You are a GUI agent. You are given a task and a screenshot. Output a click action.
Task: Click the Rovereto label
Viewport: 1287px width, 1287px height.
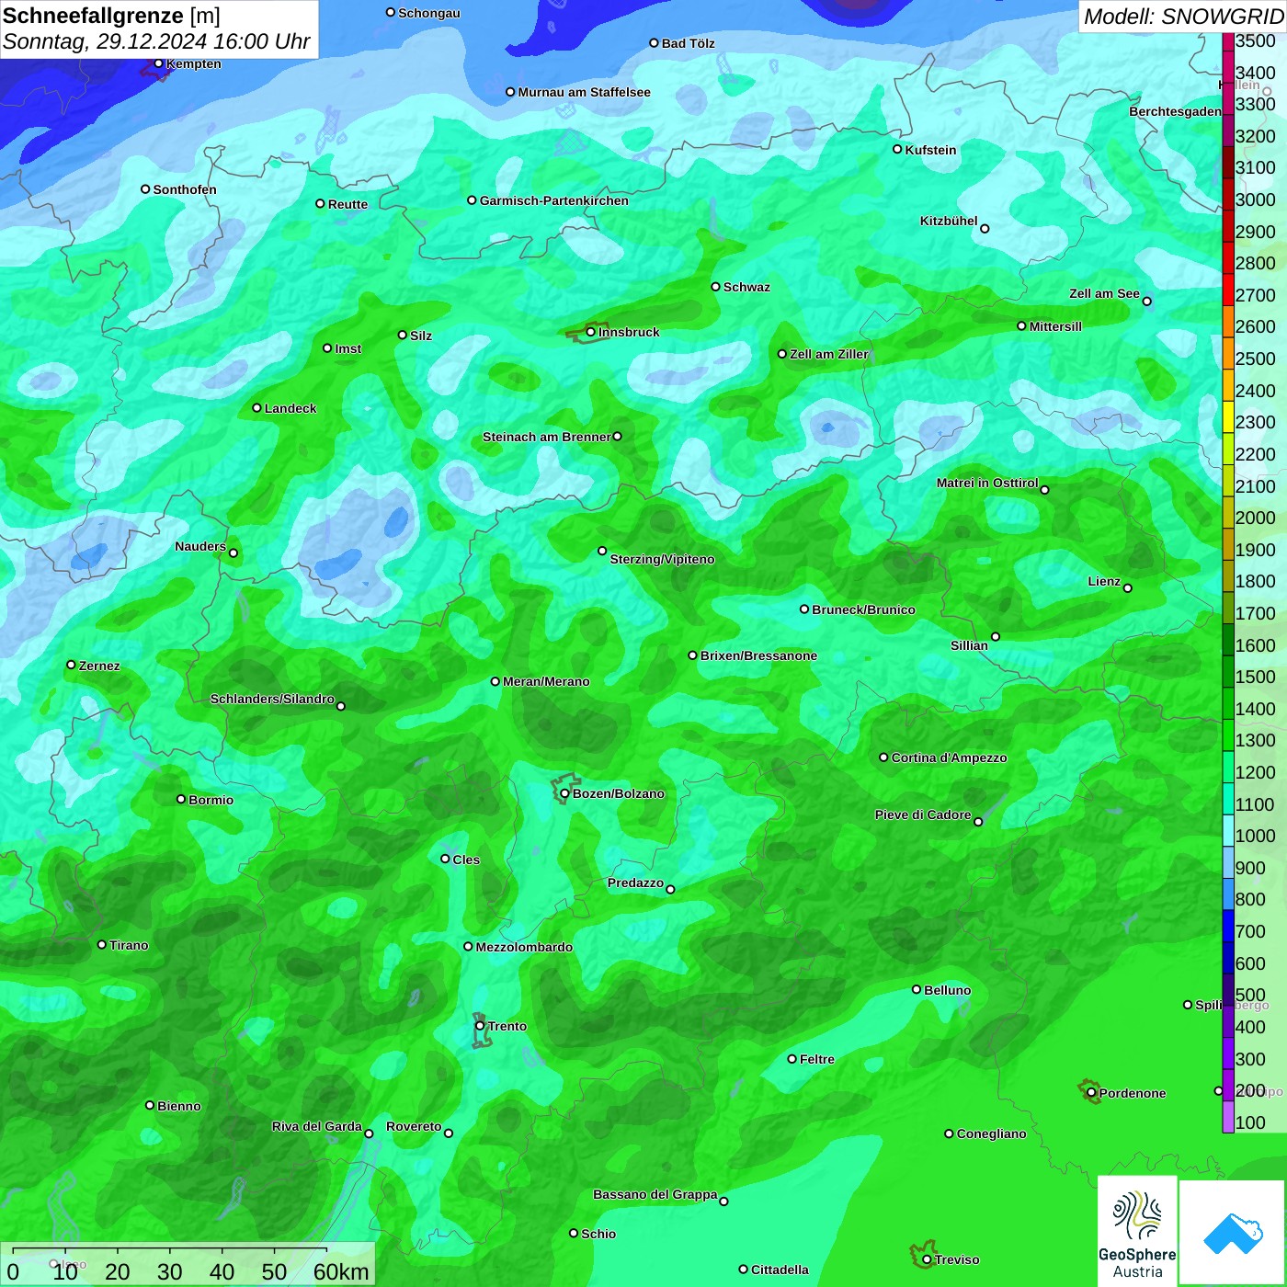(414, 1126)
